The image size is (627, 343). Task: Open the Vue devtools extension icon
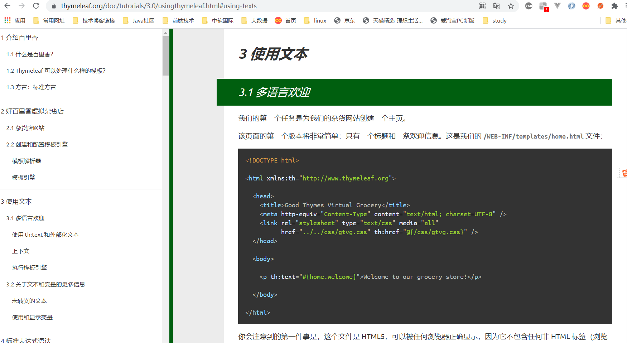pyautogui.click(x=557, y=6)
